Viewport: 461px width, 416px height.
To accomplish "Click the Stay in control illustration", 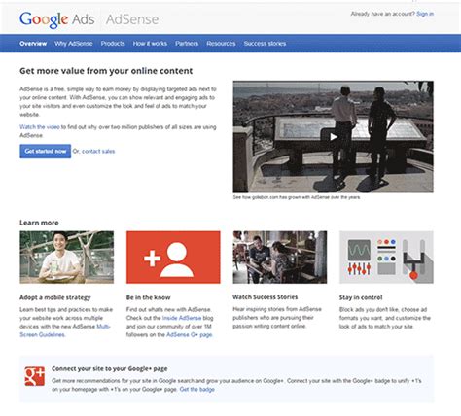I will [x=386, y=258].
